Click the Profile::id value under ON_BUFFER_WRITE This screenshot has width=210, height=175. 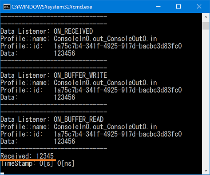pos(118,90)
